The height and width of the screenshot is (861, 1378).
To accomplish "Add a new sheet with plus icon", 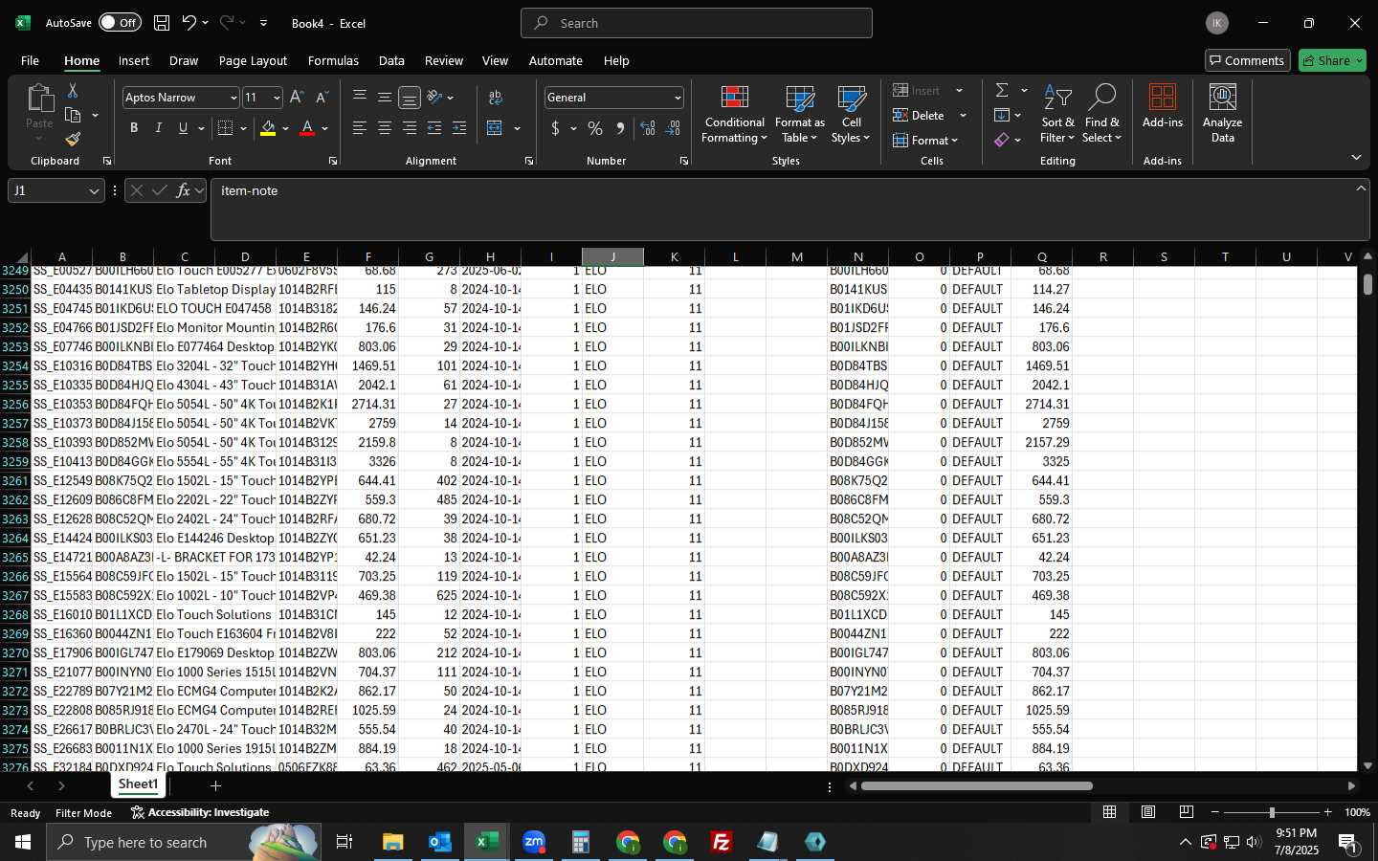I will pos(215,785).
